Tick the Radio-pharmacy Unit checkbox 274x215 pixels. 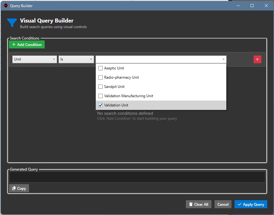point(100,77)
